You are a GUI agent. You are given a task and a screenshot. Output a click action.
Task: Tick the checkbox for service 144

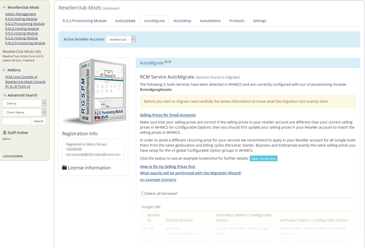click(143, 229)
